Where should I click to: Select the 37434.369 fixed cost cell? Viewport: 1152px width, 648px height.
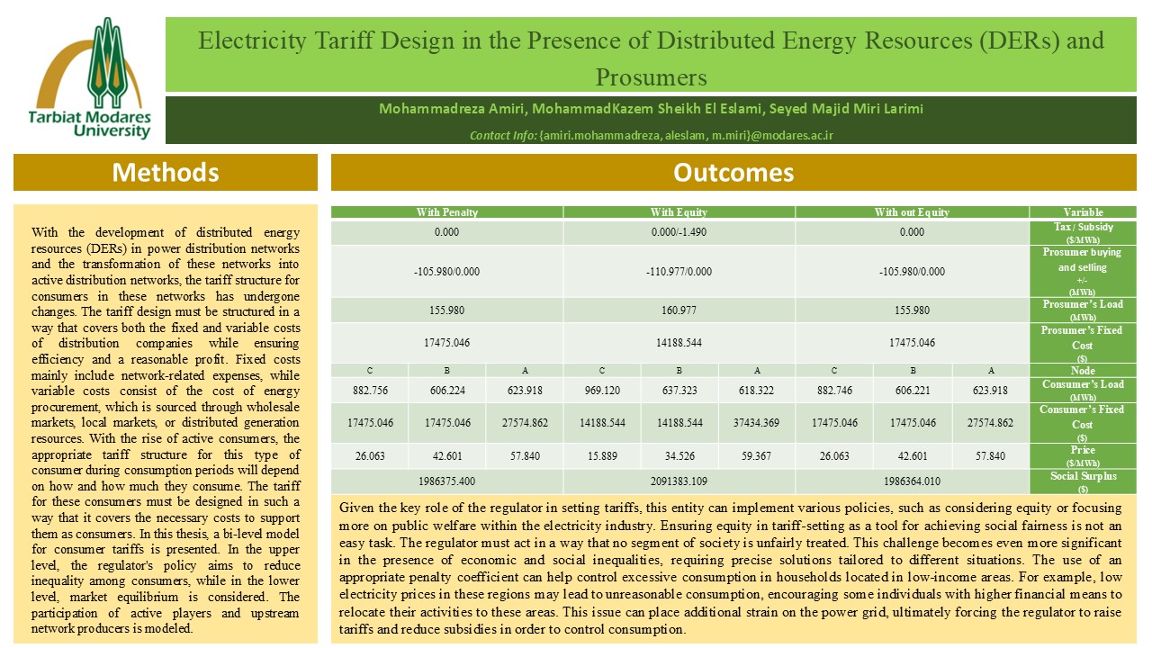(x=757, y=422)
